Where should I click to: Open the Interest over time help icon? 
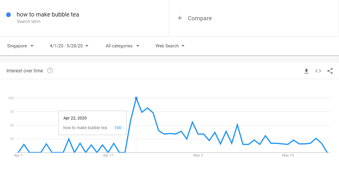(x=50, y=71)
